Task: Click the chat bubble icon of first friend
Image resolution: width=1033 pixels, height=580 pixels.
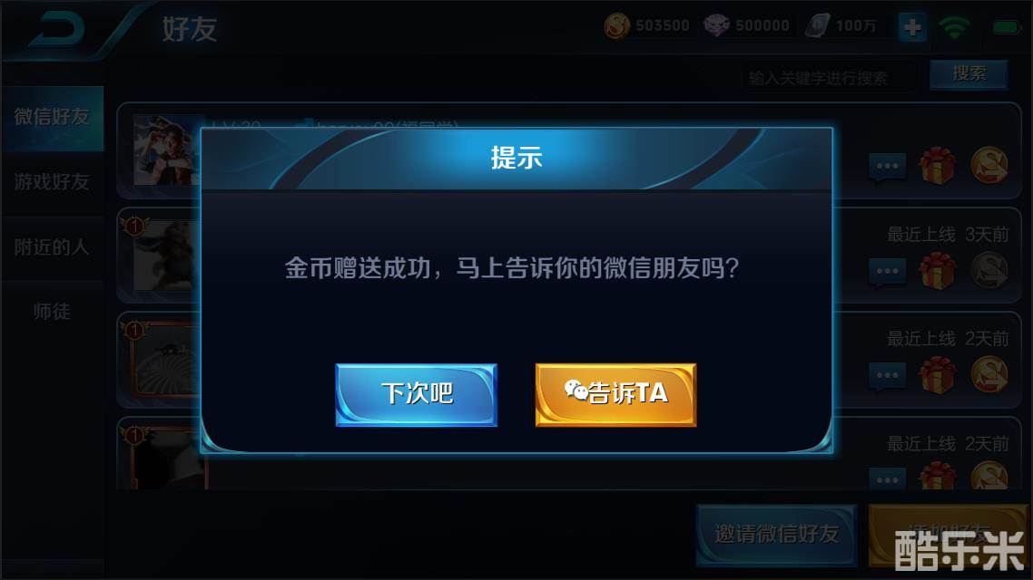Action: pyautogui.click(x=888, y=167)
